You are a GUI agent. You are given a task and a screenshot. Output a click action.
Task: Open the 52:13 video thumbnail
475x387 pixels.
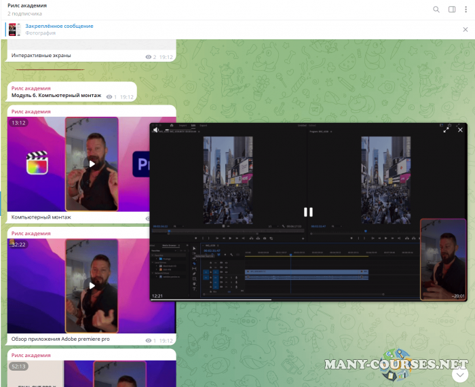tap(92, 373)
